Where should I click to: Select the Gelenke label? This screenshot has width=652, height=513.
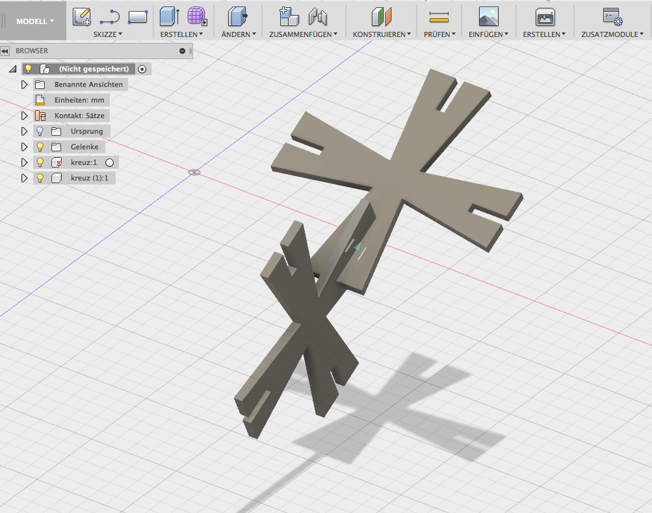pyautogui.click(x=85, y=147)
